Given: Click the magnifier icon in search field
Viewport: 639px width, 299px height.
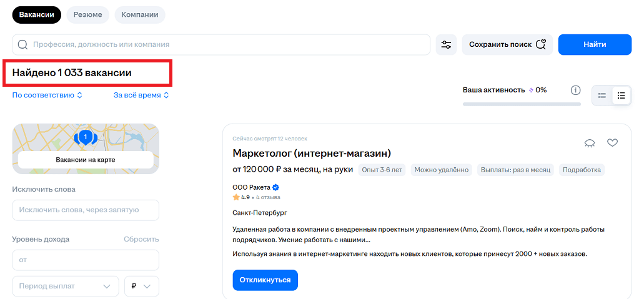Looking at the screenshot, I should coord(23,44).
